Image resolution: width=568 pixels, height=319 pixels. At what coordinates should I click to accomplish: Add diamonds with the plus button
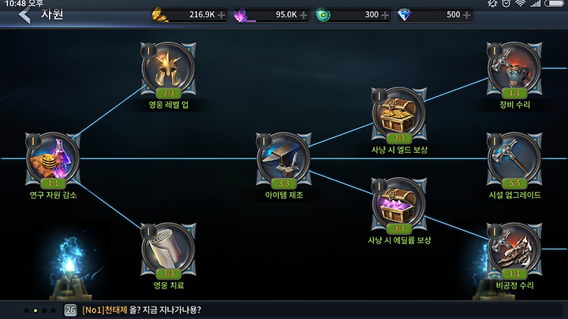pyautogui.click(x=467, y=15)
